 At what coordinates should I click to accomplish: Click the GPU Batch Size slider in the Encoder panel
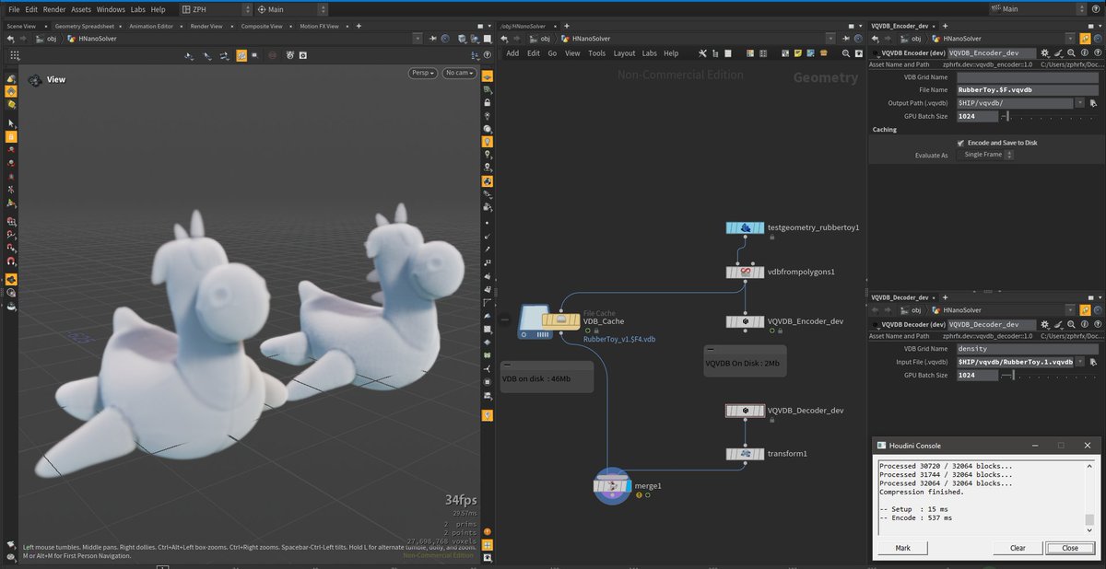click(x=1050, y=116)
